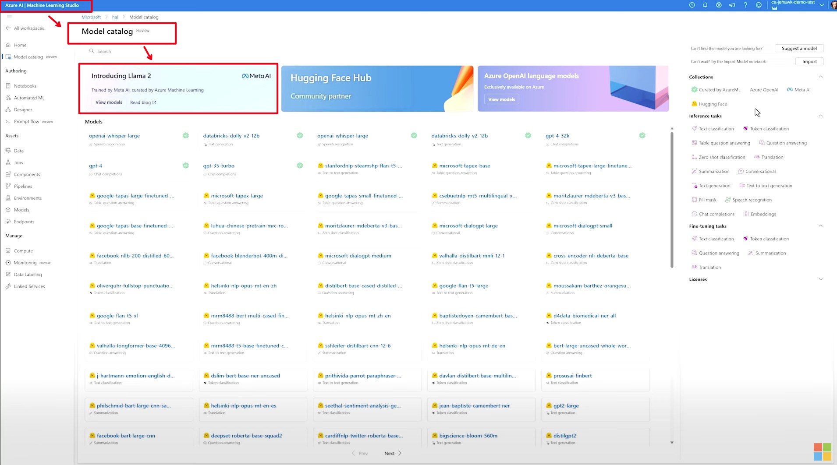The width and height of the screenshot is (837, 465).
Task: Click the Monitoring sidebar icon
Action: (8, 263)
